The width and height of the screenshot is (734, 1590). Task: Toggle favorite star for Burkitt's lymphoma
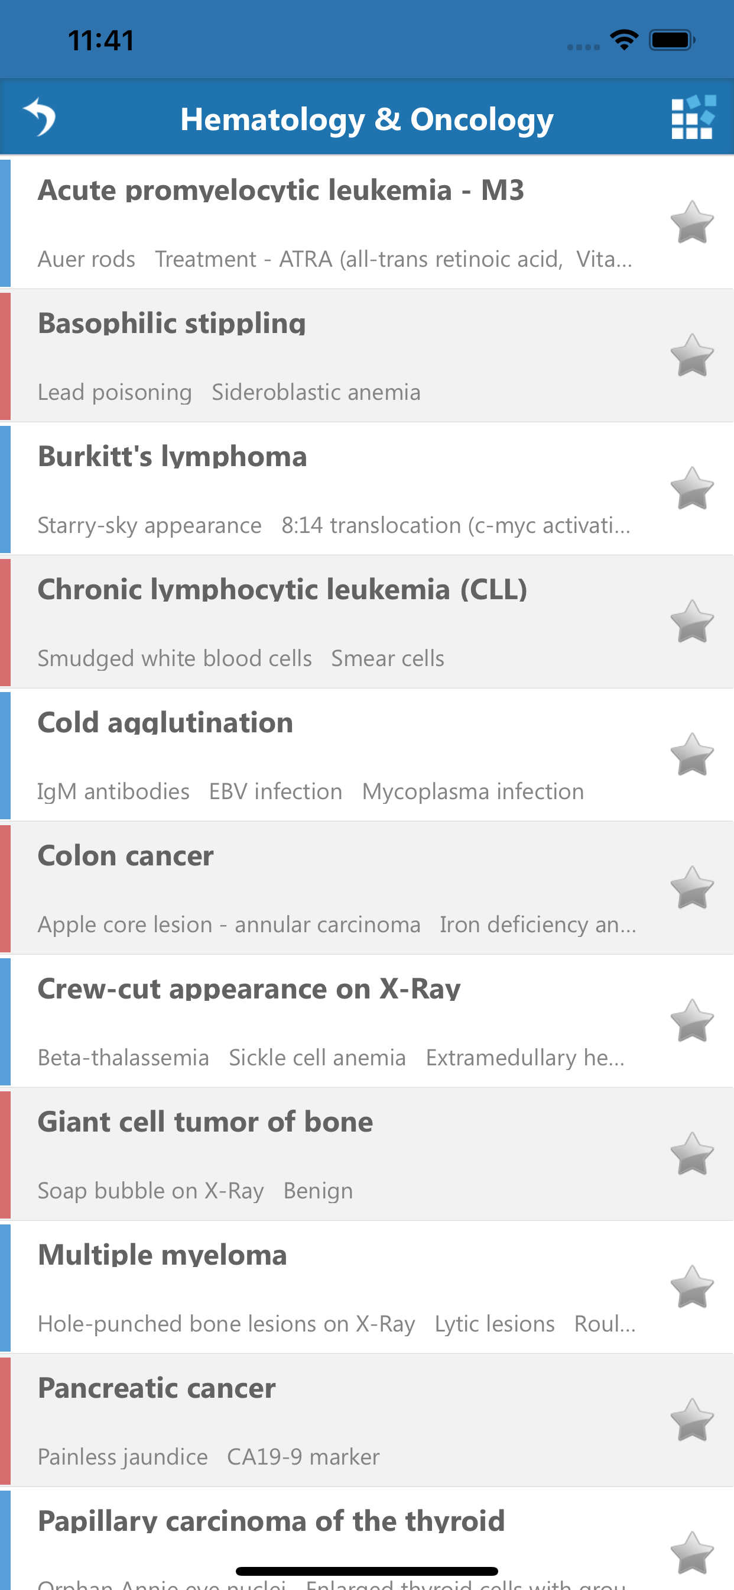pos(691,489)
